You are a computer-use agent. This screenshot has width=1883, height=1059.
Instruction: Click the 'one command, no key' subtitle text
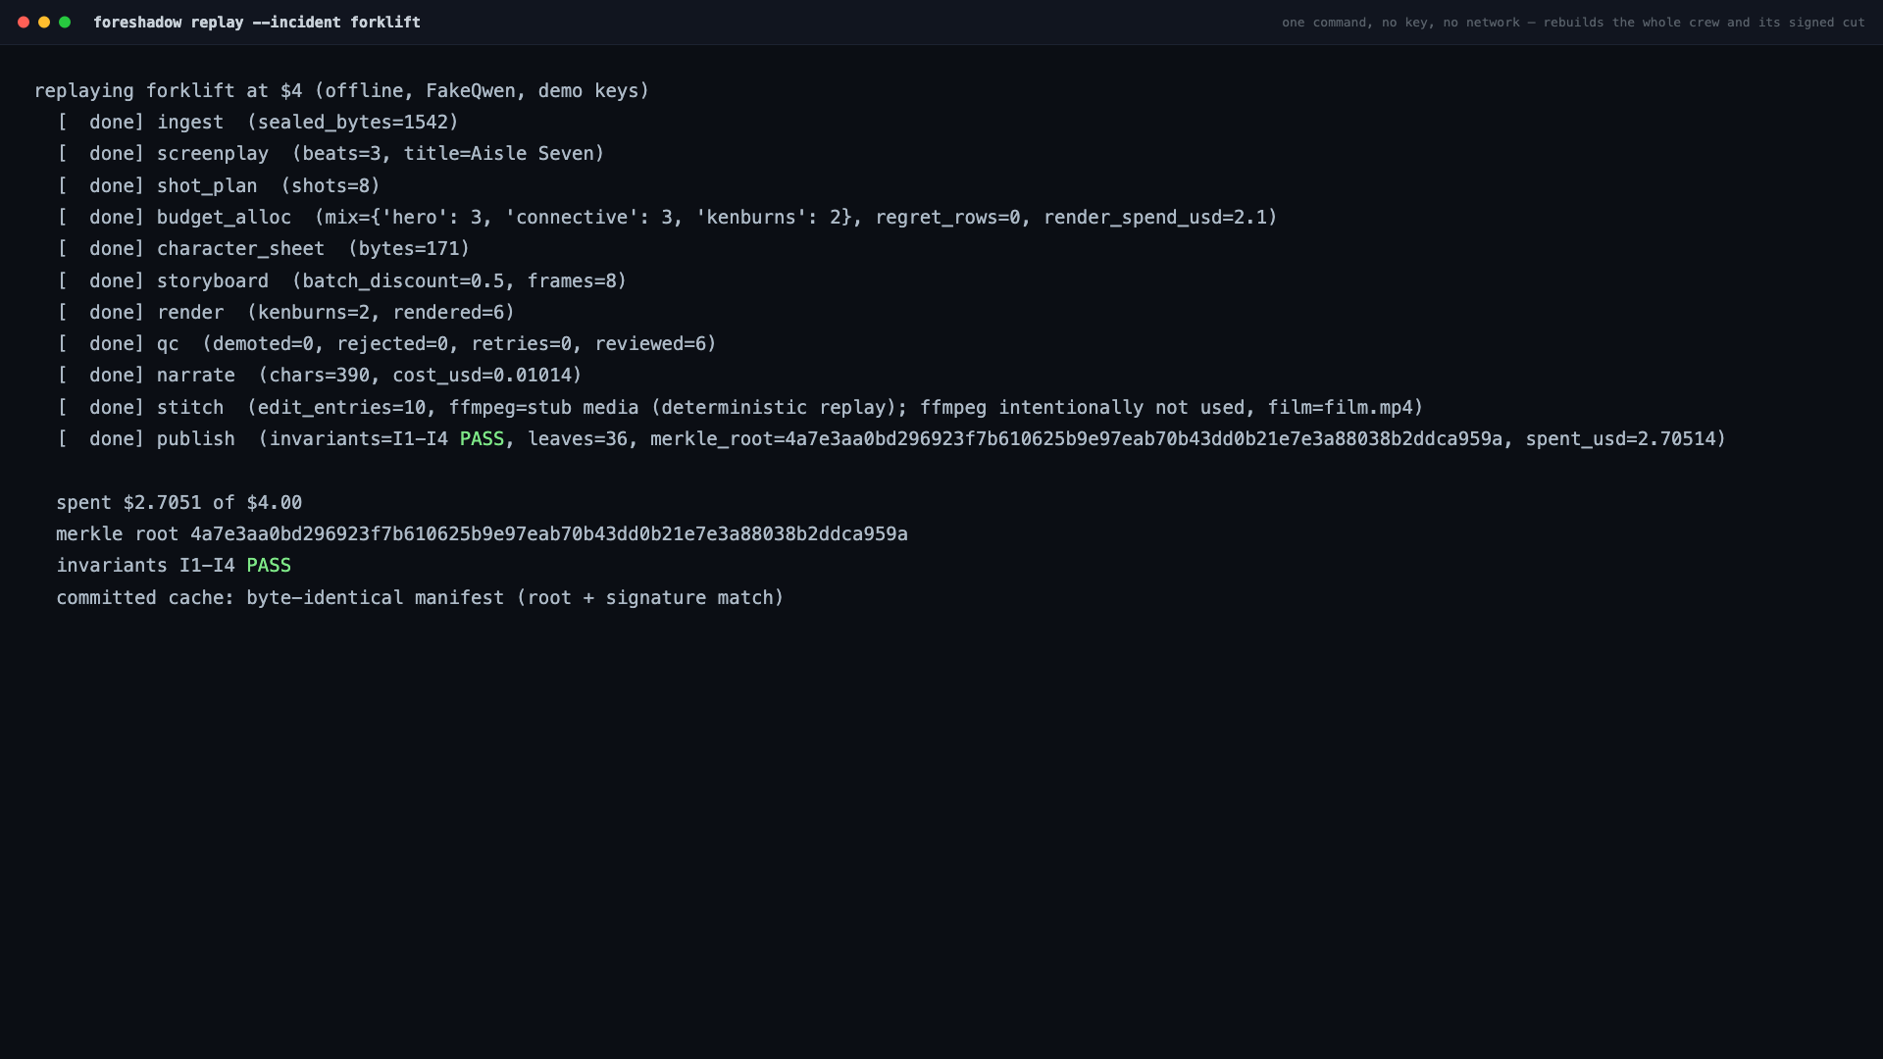(x=1573, y=22)
